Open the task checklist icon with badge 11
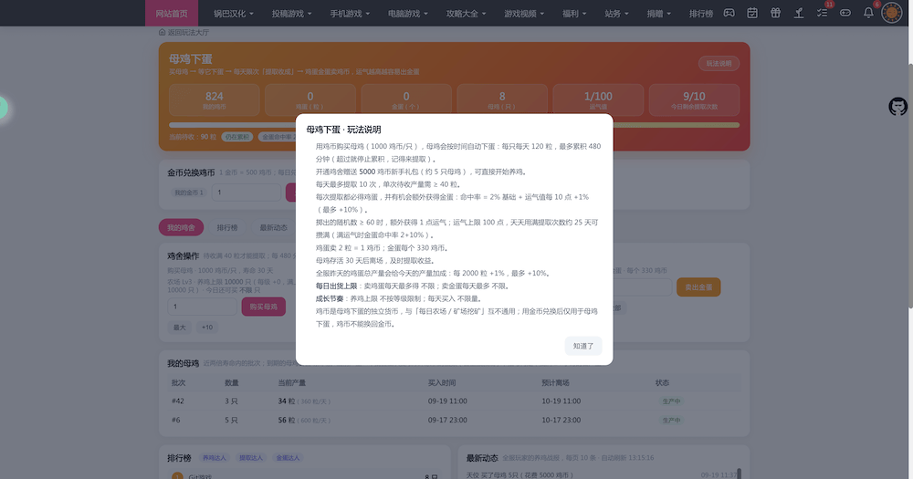Image resolution: width=913 pixels, height=479 pixels. [823, 13]
